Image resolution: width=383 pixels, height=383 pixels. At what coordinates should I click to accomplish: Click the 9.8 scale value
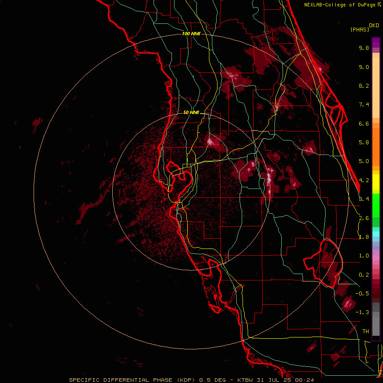tap(364, 48)
